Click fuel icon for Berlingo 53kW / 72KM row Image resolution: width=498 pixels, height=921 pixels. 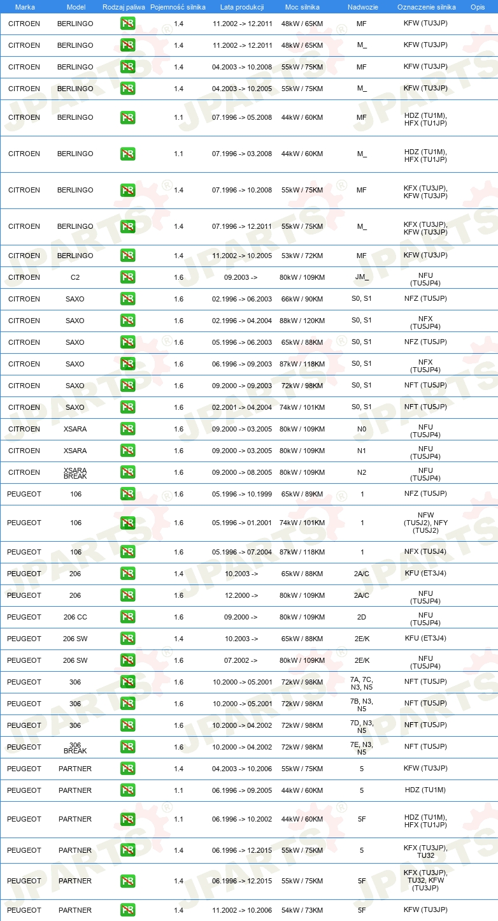coord(128,256)
